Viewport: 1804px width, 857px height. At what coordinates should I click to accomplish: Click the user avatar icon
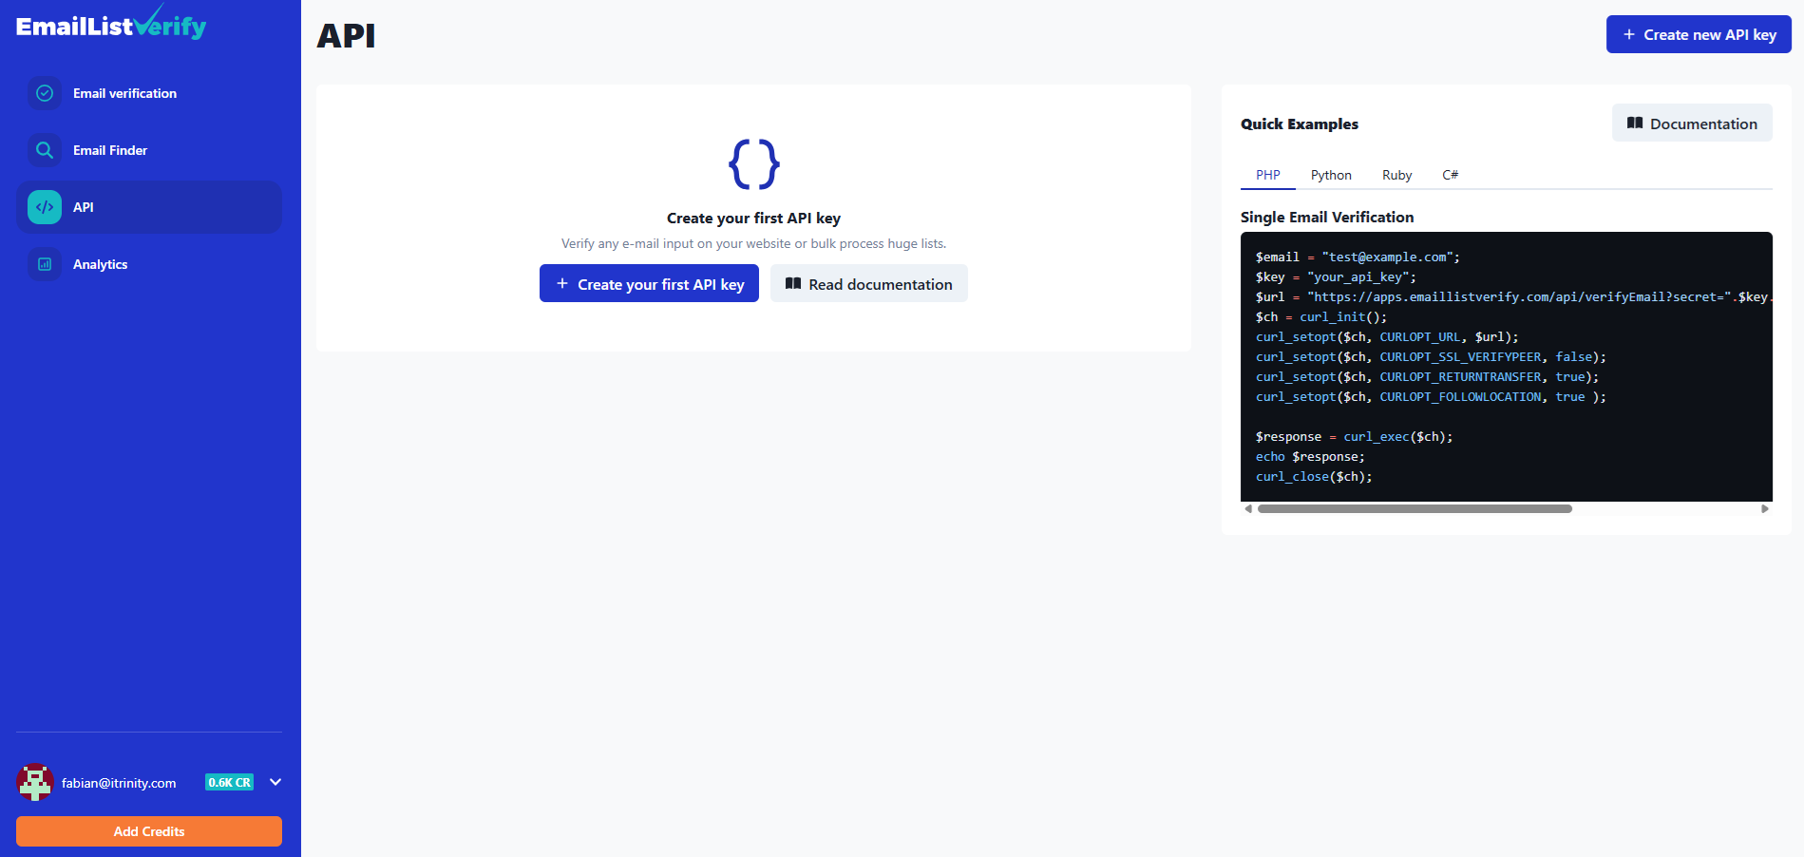pos(35,782)
